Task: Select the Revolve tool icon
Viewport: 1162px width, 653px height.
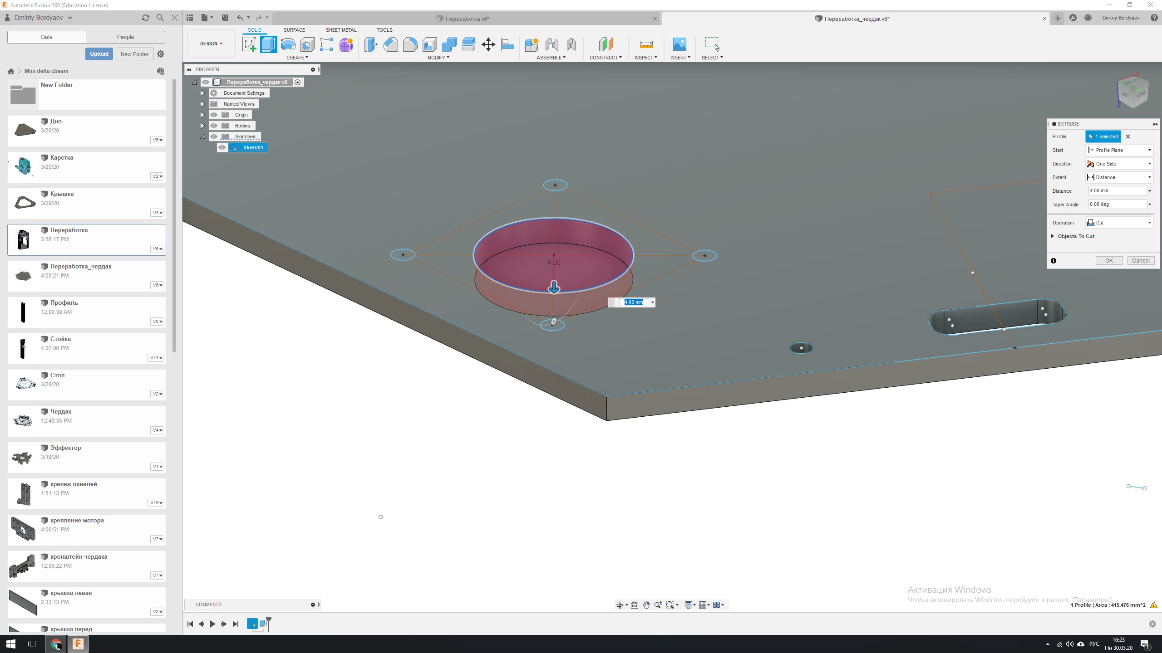Action: (x=288, y=44)
